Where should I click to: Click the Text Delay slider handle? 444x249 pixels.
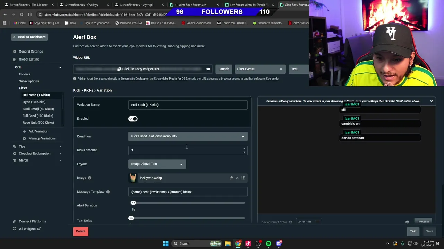[x=131, y=218]
